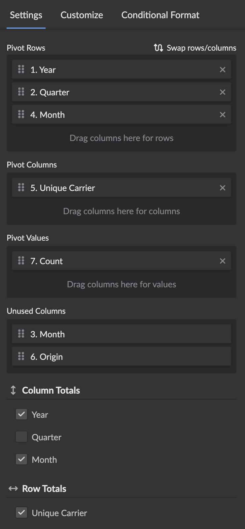Click the Settings tab
Screen dimensions: 245x529
tap(26, 15)
